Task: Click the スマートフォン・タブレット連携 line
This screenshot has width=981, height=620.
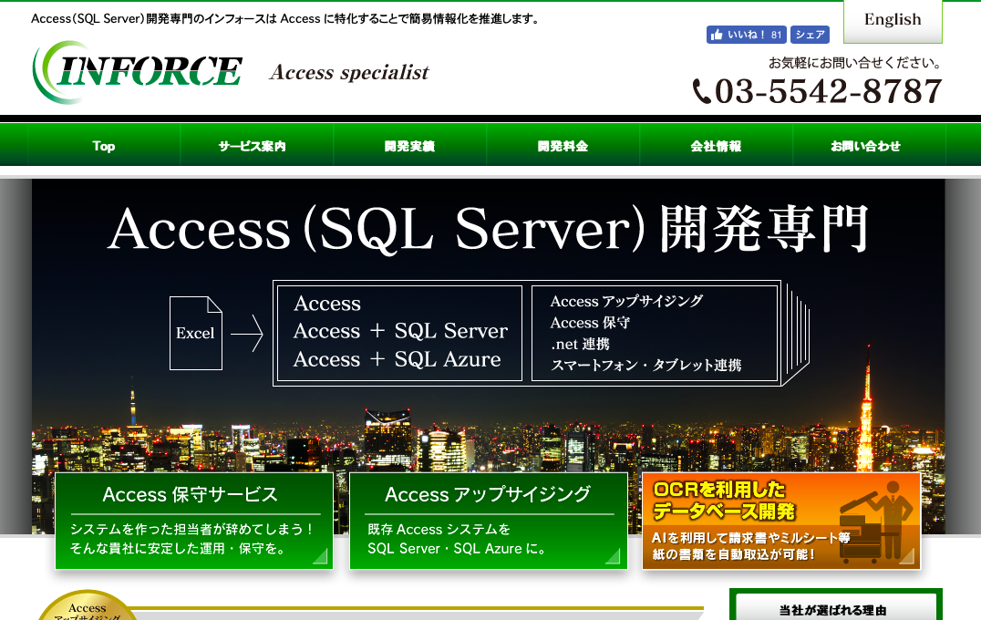Action: (646, 365)
